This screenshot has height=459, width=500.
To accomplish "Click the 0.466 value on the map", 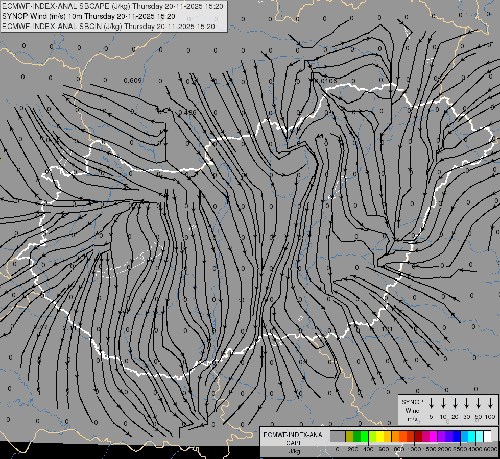I will coord(187,112).
